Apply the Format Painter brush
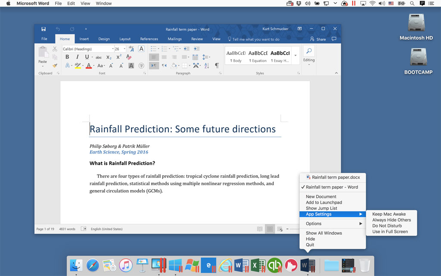441x276 pixels. pyautogui.click(x=55, y=66)
